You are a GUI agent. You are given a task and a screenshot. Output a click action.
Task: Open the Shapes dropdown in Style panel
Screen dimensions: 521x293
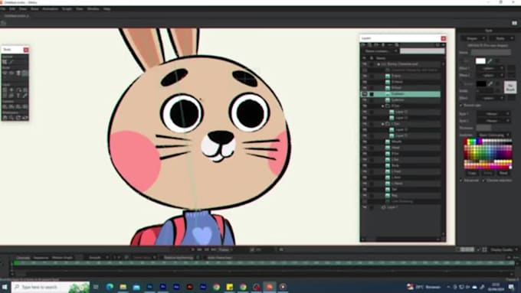coord(473,38)
